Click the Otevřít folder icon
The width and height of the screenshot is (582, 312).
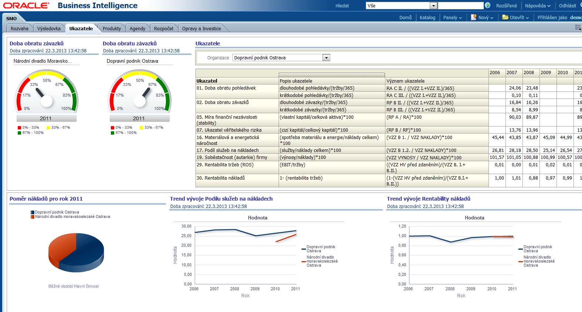[x=505, y=17]
